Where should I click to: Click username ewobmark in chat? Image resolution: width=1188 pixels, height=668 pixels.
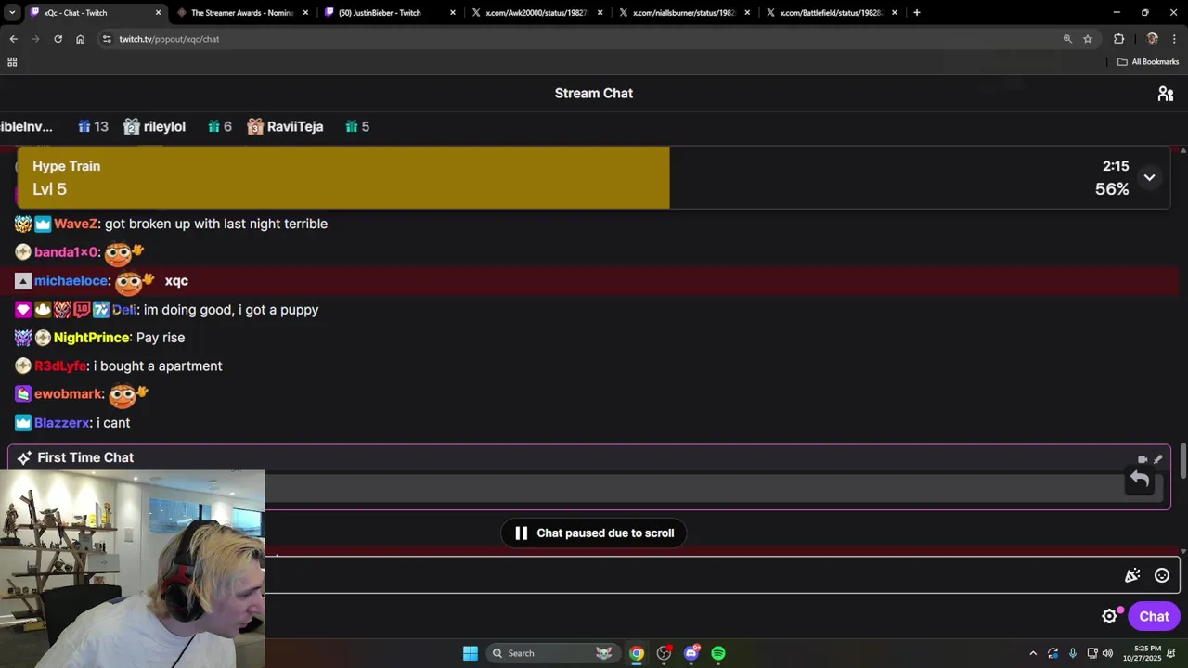(x=68, y=394)
